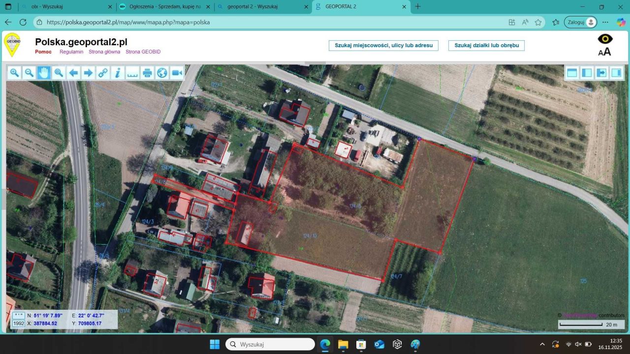Choose the zoom-to-area magnifier tool

59,73
